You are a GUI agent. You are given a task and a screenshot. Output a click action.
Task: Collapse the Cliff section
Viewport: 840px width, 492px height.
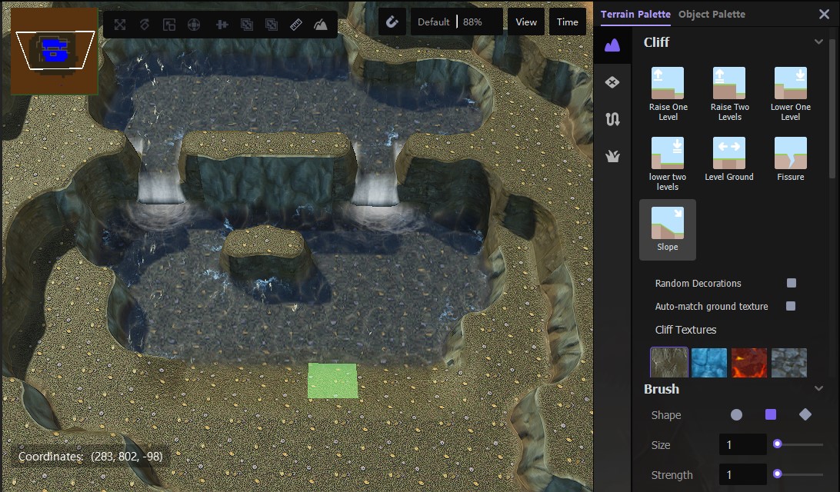coord(818,42)
